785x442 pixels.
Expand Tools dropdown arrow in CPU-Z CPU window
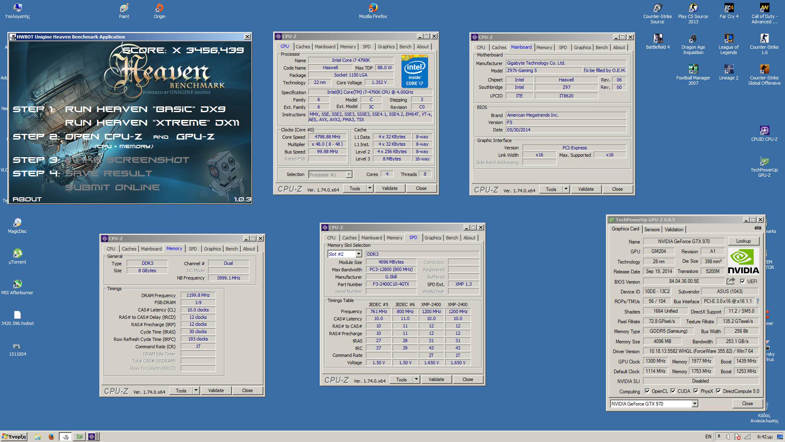coord(370,188)
